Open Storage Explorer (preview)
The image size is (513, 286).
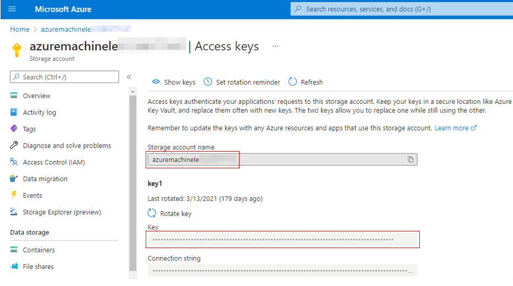[61, 212]
